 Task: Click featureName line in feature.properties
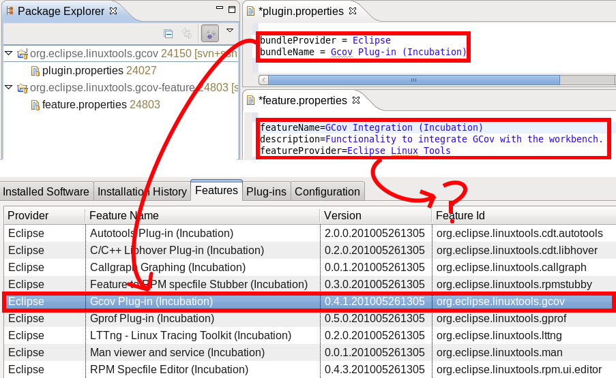(x=371, y=127)
